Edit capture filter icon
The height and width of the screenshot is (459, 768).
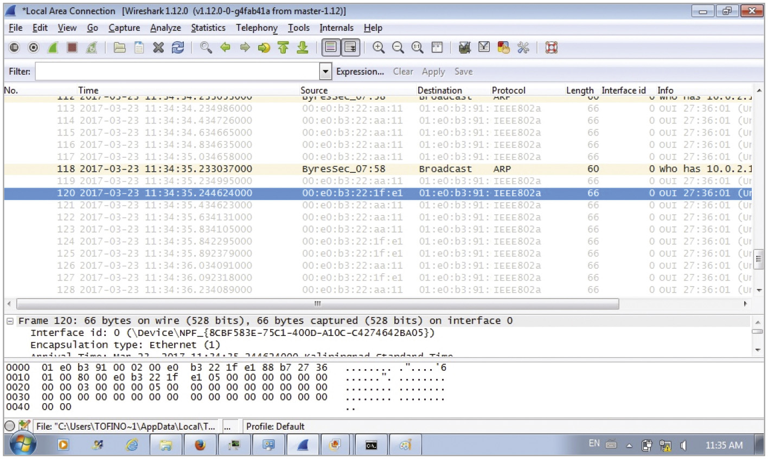pos(465,48)
